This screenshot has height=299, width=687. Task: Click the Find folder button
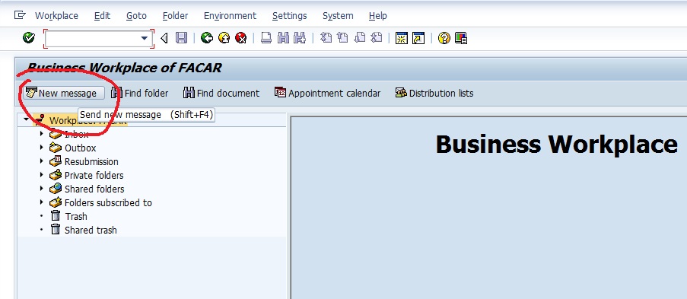[140, 93]
